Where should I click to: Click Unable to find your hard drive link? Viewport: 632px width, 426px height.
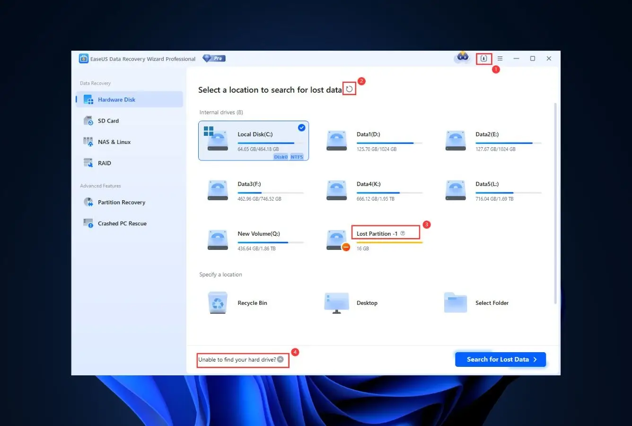[x=237, y=360]
